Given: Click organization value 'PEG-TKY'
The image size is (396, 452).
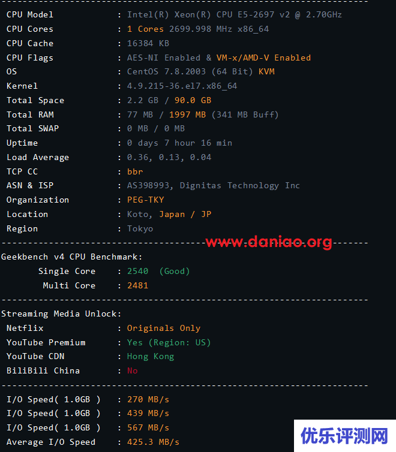Looking at the screenshot, I should coord(146,200).
